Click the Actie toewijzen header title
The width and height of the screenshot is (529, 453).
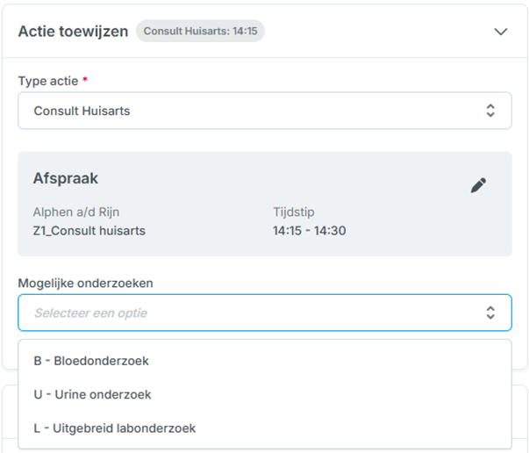point(73,32)
